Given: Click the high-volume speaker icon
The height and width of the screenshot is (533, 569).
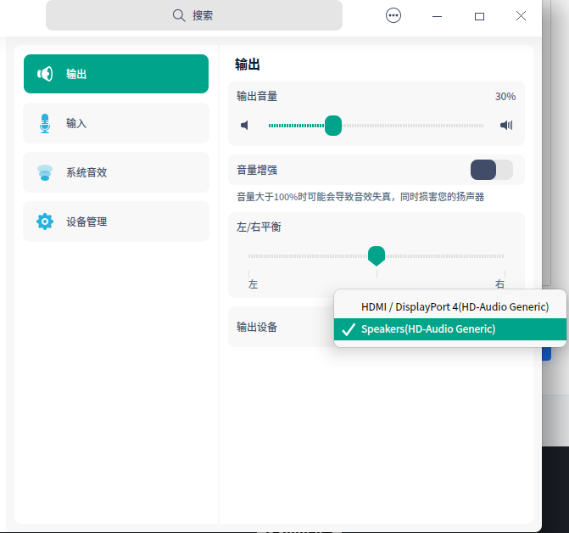Looking at the screenshot, I should click(x=506, y=126).
